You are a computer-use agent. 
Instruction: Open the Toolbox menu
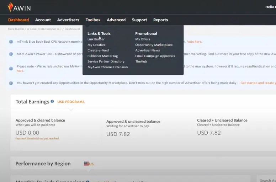93,20
